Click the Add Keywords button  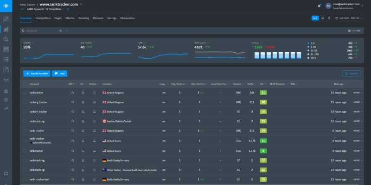click(x=37, y=74)
